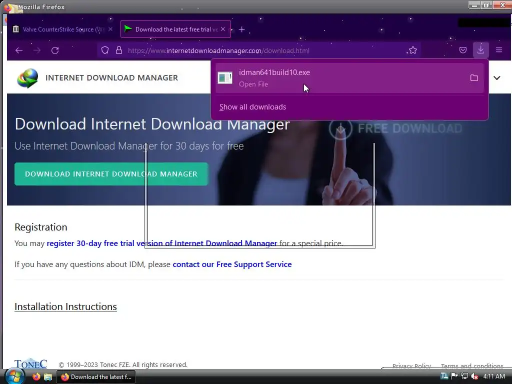
Task: Click Download Internet Download Manager button
Action: click(111, 174)
